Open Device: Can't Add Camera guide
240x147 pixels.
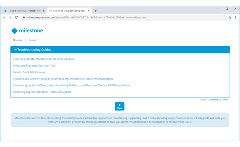(29, 72)
